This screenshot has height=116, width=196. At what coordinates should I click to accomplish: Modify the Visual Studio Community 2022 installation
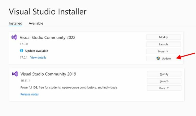163,37
